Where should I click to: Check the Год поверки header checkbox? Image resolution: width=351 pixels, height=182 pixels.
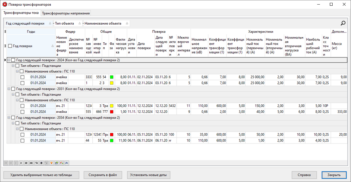(10, 46)
